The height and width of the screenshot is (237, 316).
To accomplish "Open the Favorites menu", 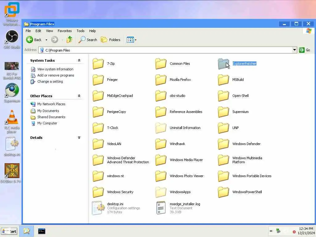I will tap(65, 31).
